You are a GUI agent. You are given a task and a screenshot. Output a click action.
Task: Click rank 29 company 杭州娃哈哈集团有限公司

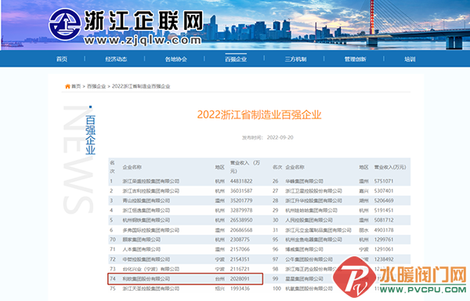[x=312, y=210]
